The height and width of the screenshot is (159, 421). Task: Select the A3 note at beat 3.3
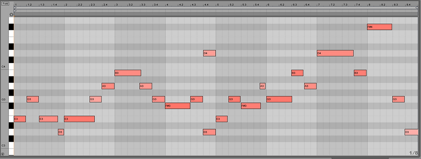click(x=146, y=86)
